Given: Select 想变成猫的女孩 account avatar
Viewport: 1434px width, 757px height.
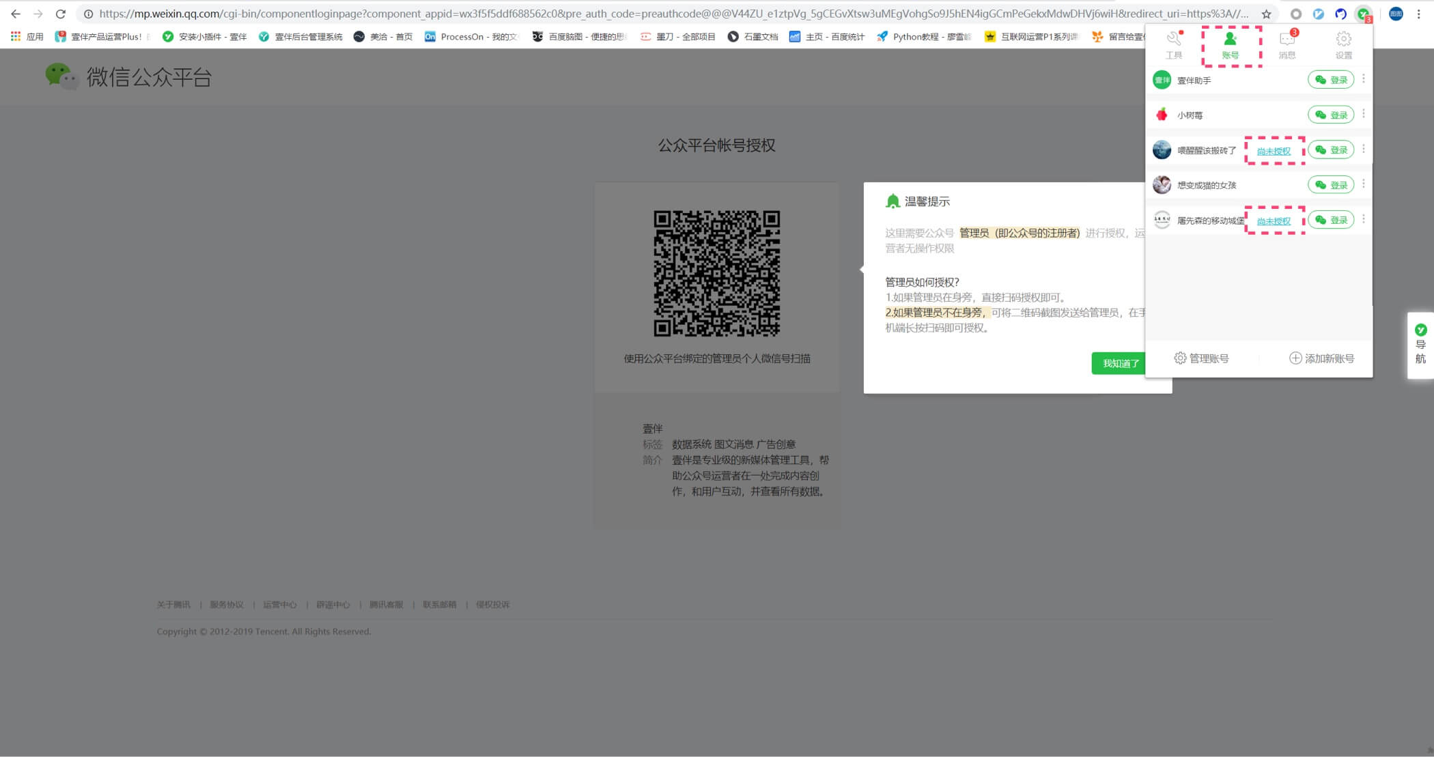Looking at the screenshot, I should 1162,185.
